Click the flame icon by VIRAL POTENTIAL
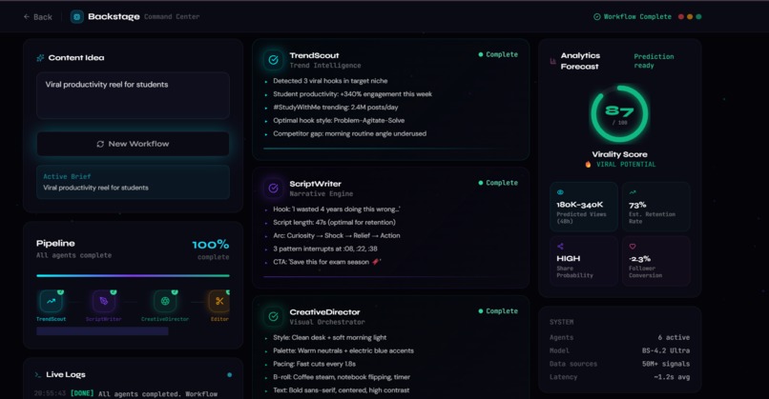Viewport: 769px width, 399px height. click(x=588, y=165)
